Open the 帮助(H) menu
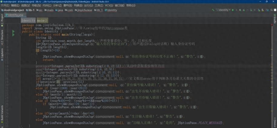This screenshot has width=277, height=128. pyautogui.click(x=131, y=5)
